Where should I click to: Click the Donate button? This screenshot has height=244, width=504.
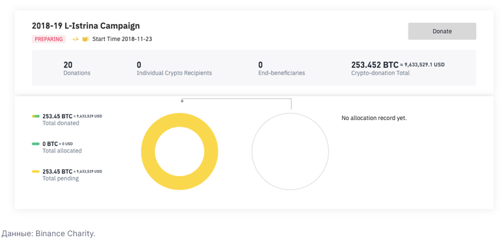click(442, 31)
